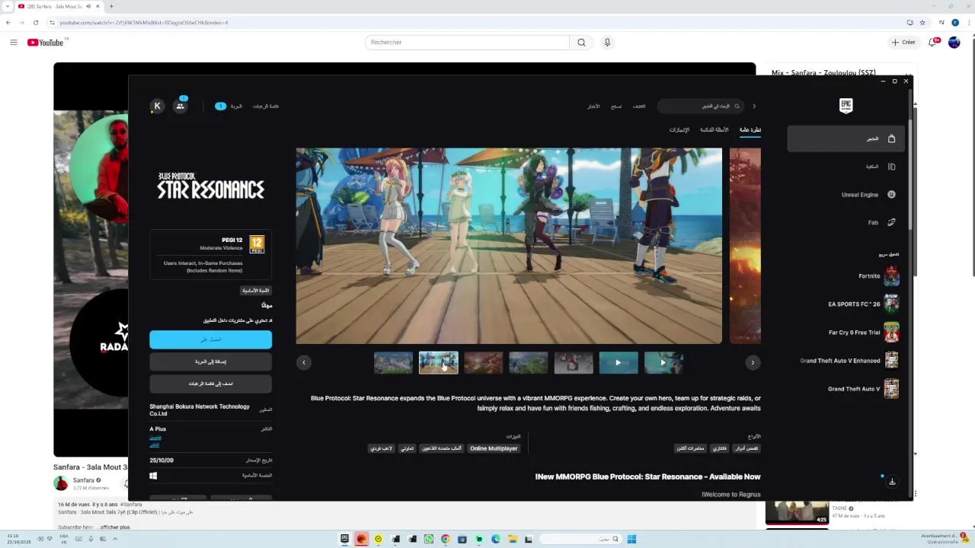This screenshot has height=548, width=975.
Task: Open the News tab in Epic store
Action: [x=593, y=107]
